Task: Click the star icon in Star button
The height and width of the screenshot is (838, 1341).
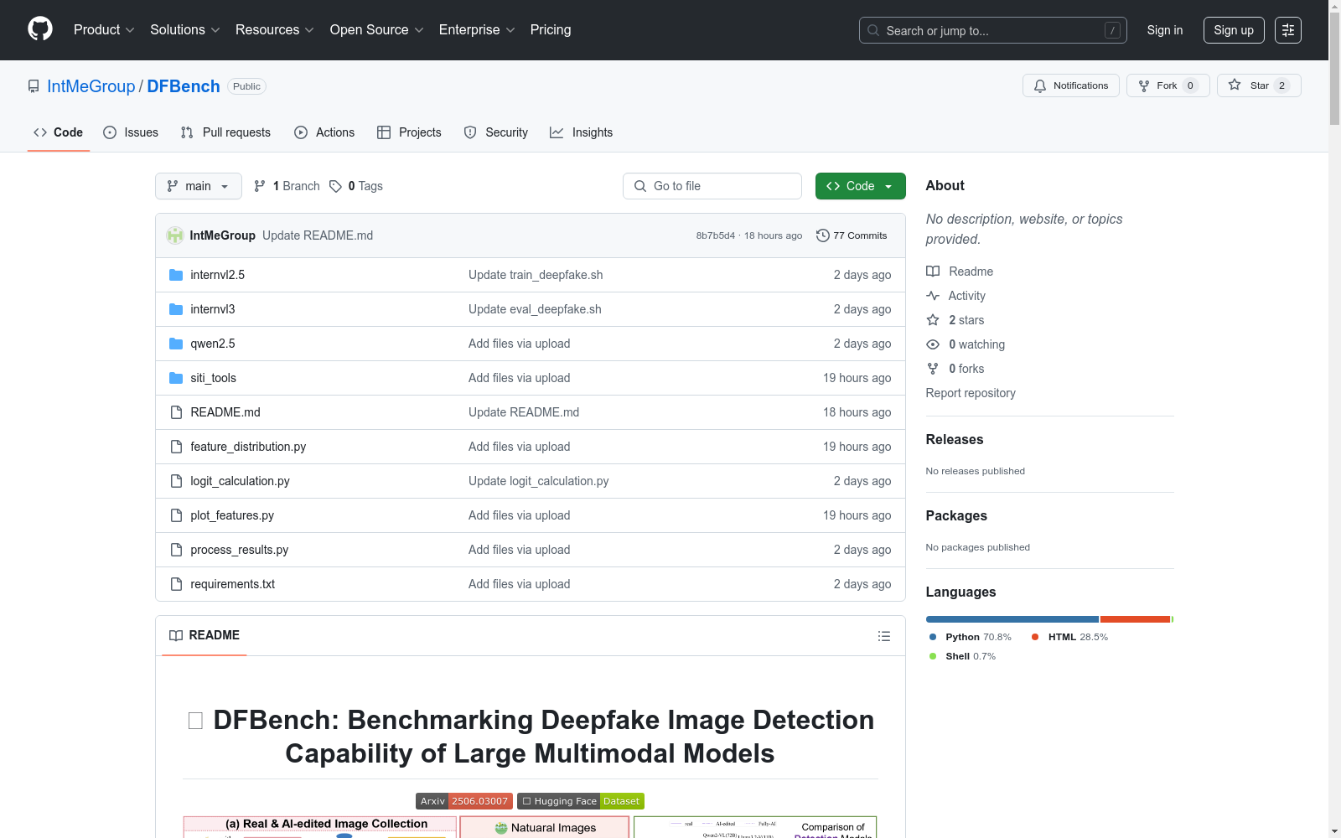Action: point(1235,85)
